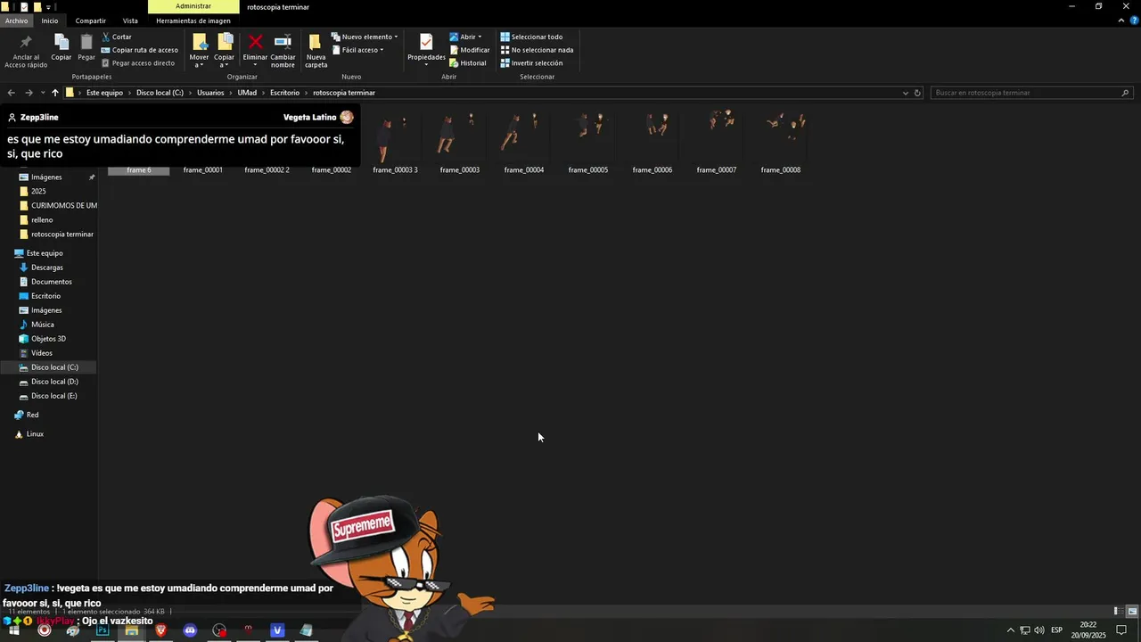Select Objetos 3D in the sidebar

pos(48,339)
